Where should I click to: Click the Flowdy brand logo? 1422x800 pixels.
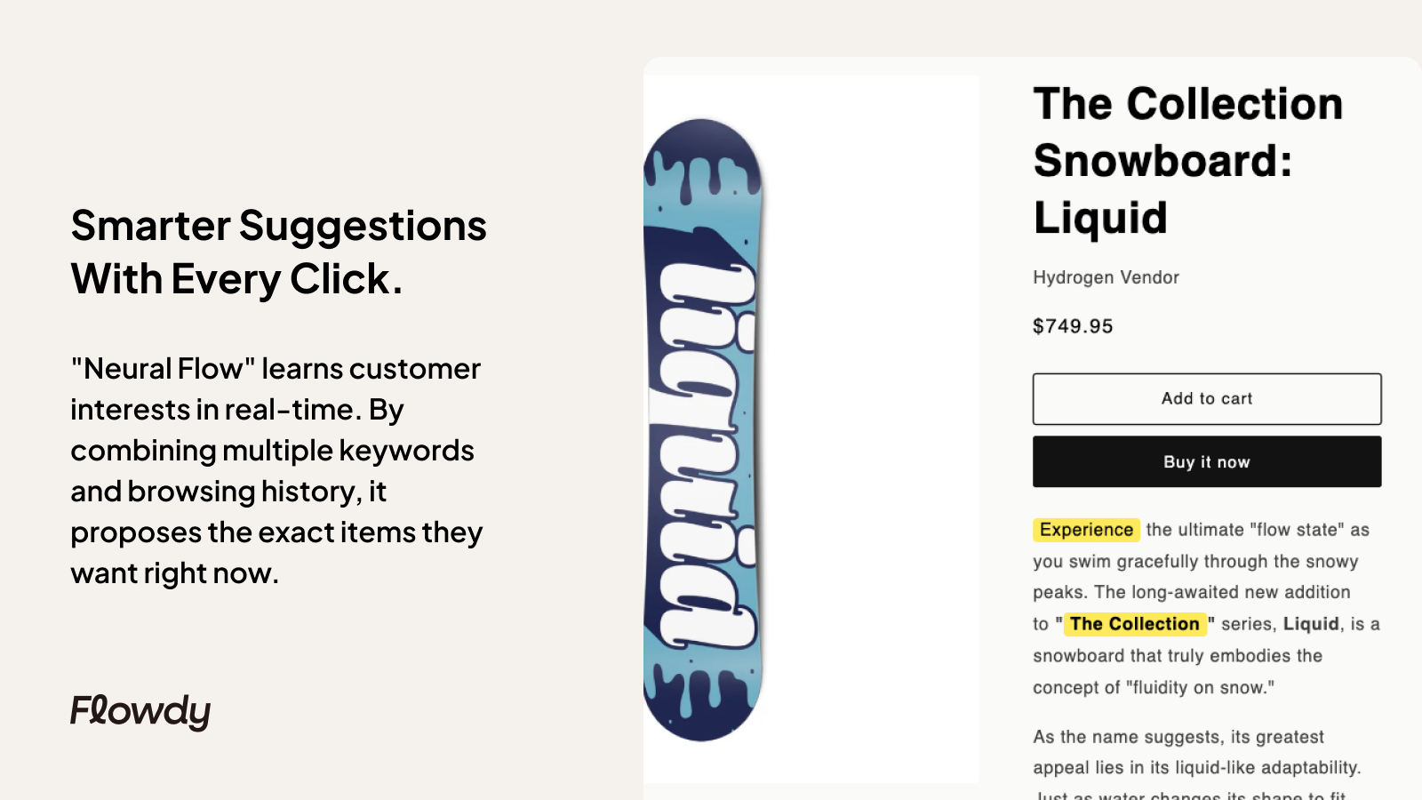coord(140,710)
